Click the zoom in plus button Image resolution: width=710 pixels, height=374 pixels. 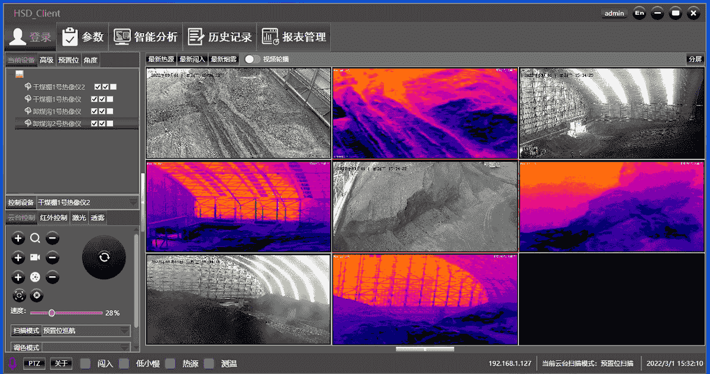pyautogui.click(x=18, y=238)
